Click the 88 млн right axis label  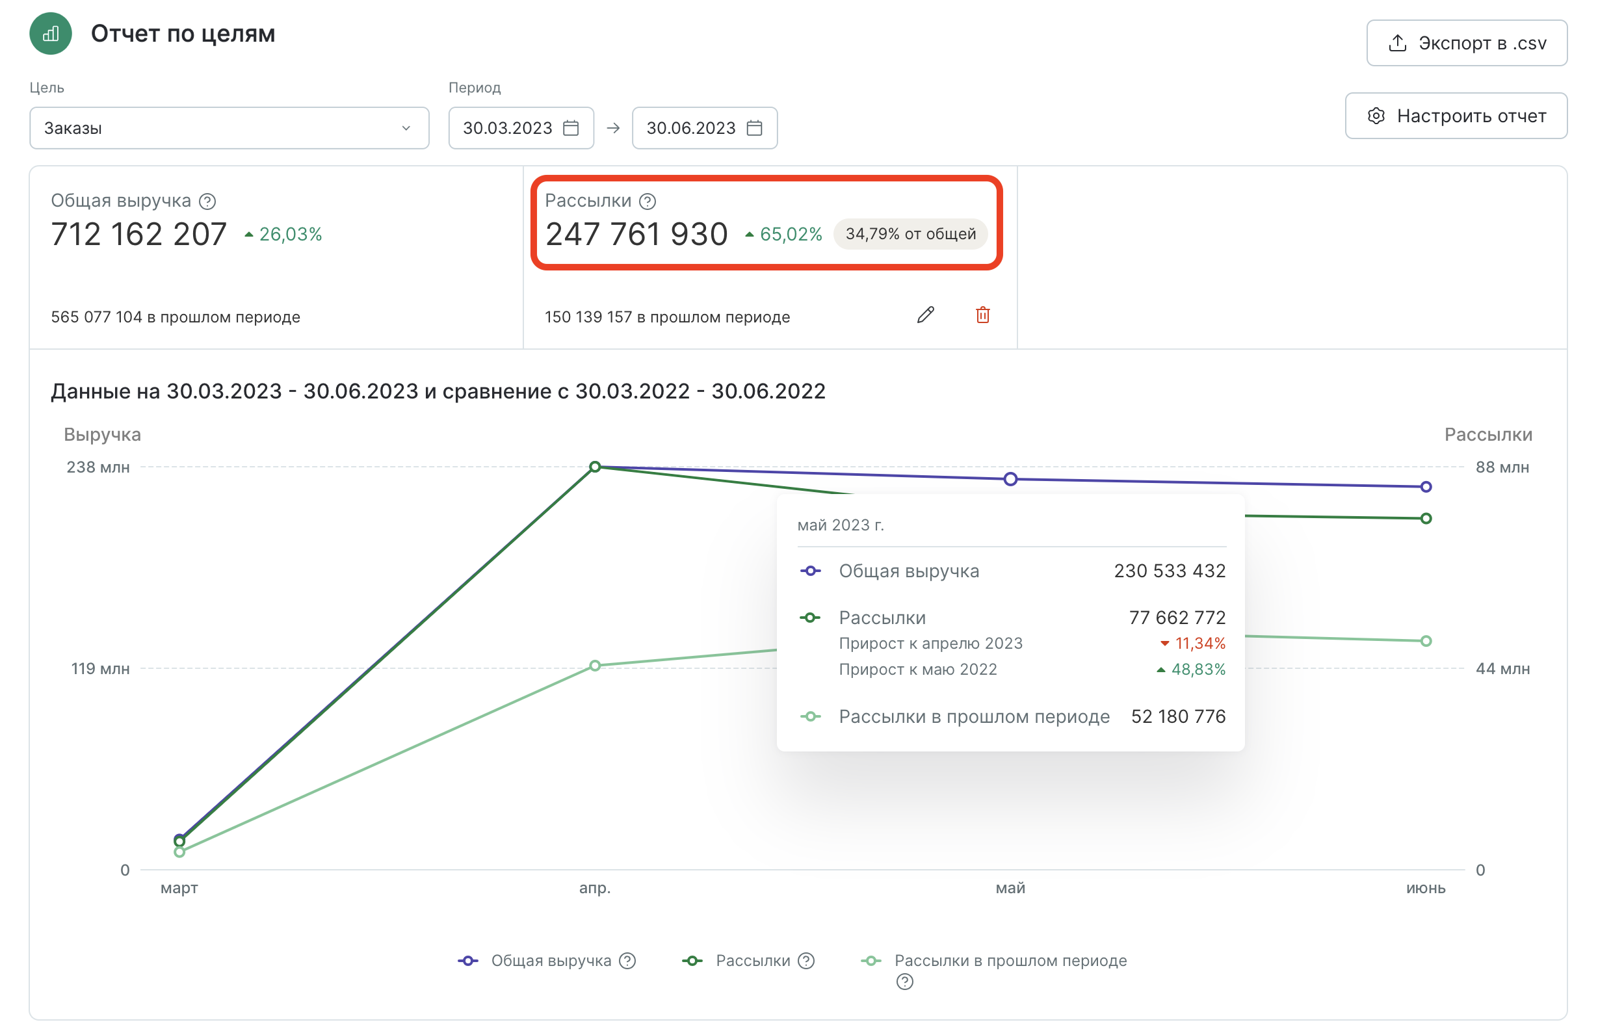coord(1502,467)
